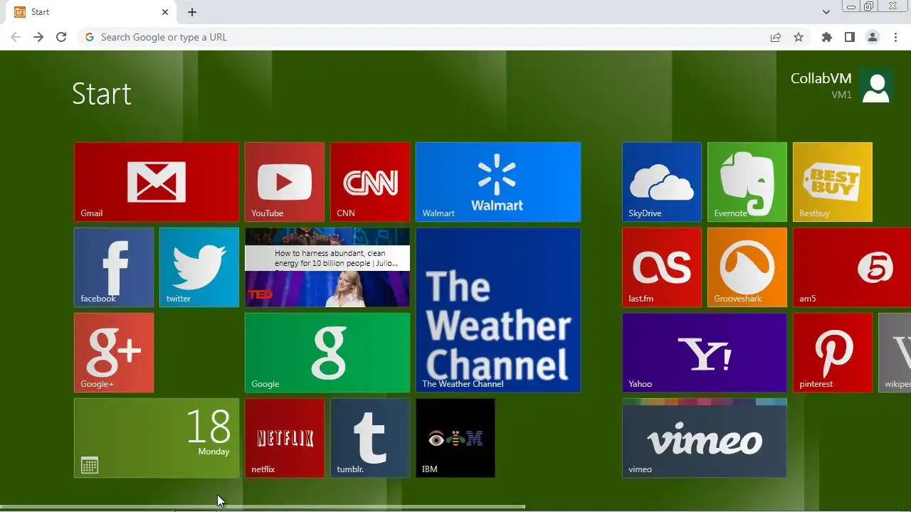Open the am5 tile
The image size is (911, 512).
852,267
